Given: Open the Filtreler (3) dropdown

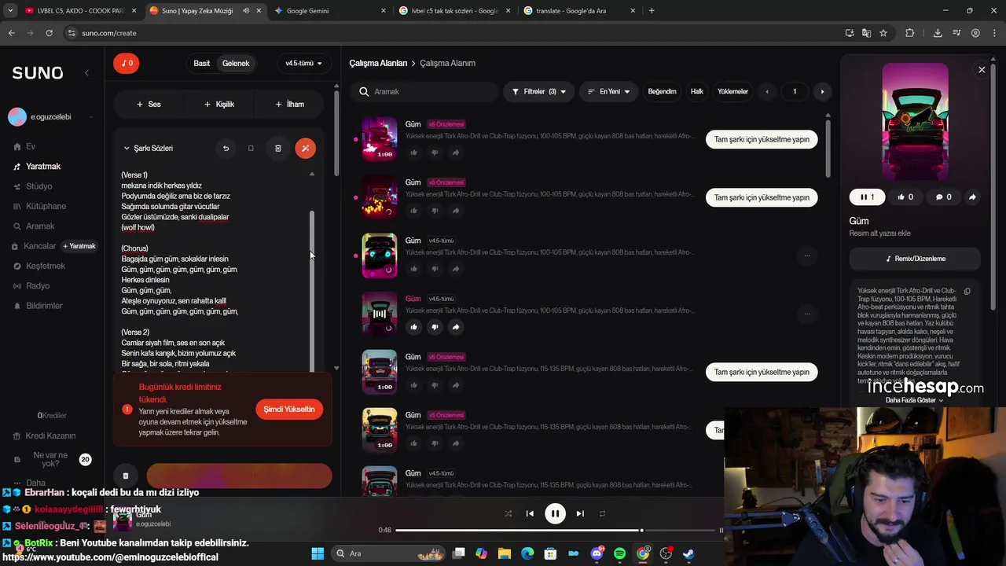Looking at the screenshot, I should (538, 91).
